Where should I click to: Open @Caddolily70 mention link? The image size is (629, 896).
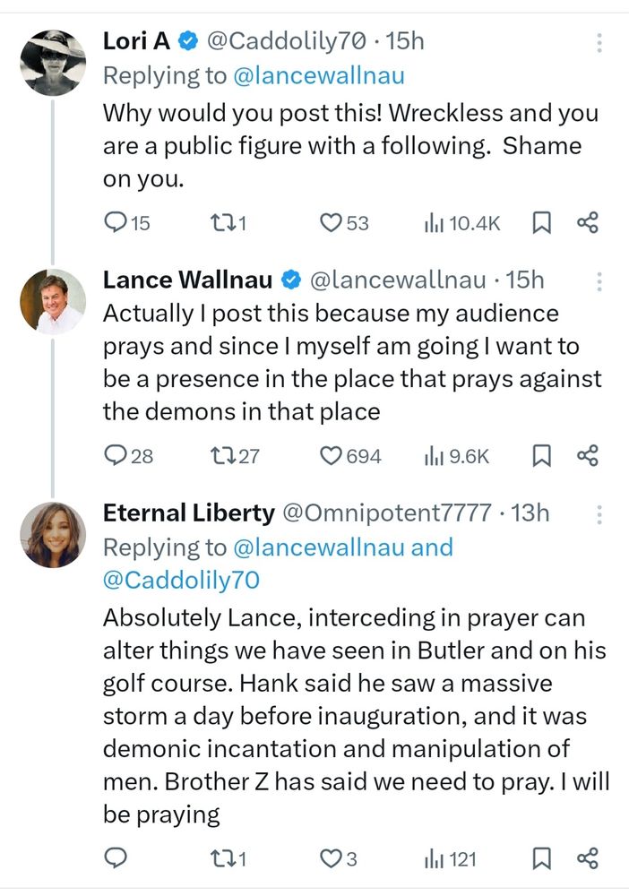click(181, 580)
